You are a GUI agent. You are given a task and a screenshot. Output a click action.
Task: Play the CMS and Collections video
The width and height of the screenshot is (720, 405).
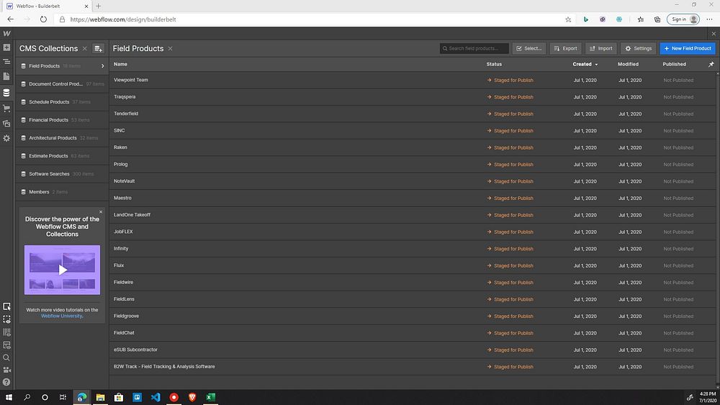click(x=62, y=270)
